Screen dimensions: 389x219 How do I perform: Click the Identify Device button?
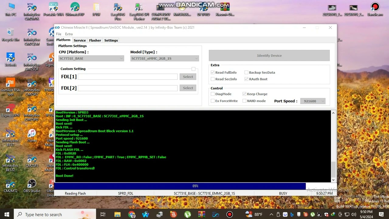pos(269,56)
